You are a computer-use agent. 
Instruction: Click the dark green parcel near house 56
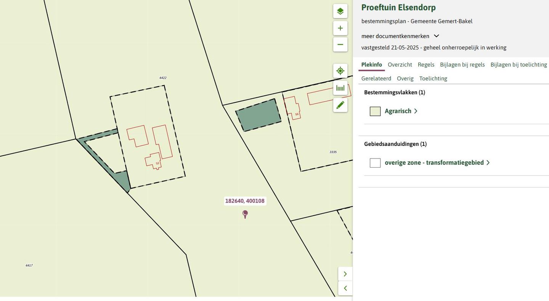[258, 115]
